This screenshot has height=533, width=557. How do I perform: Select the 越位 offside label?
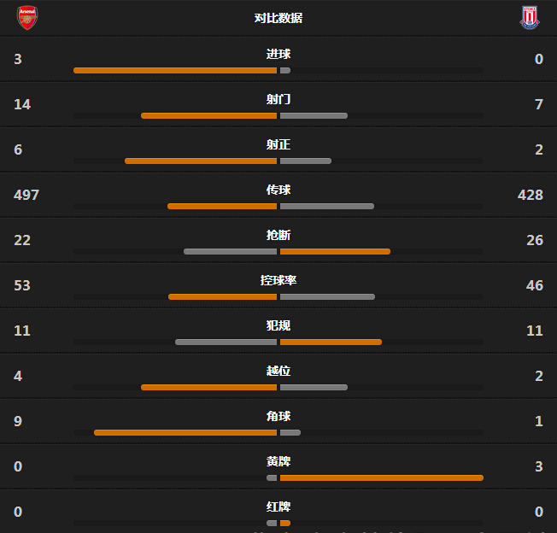[x=278, y=371]
